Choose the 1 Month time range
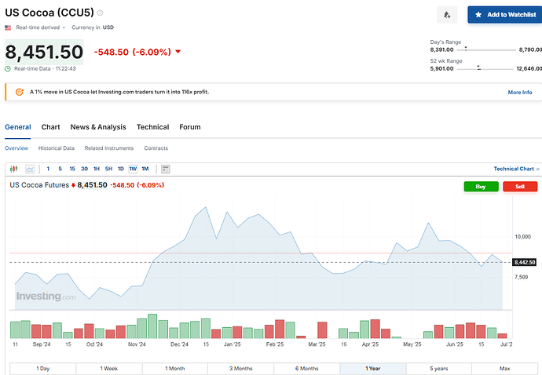This screenshot has height=375, width=542. (175, 368)
